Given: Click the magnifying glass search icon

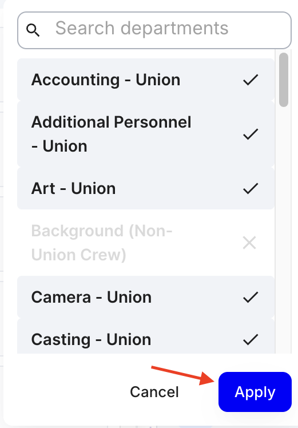Looking at the screenshot, I should pos(33,30).
